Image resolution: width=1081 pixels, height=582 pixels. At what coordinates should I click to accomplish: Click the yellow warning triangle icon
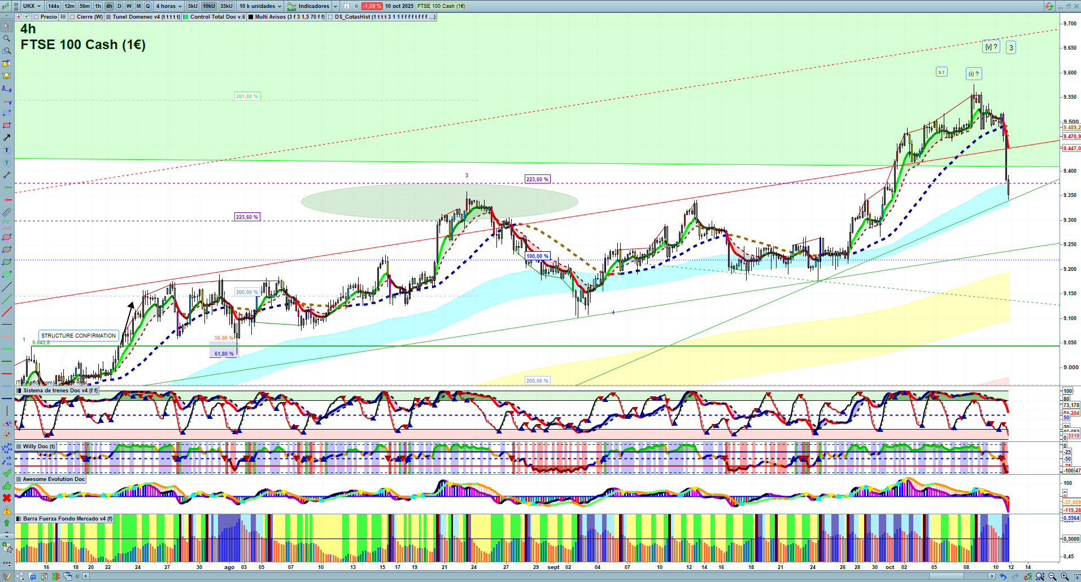point(7,510)
